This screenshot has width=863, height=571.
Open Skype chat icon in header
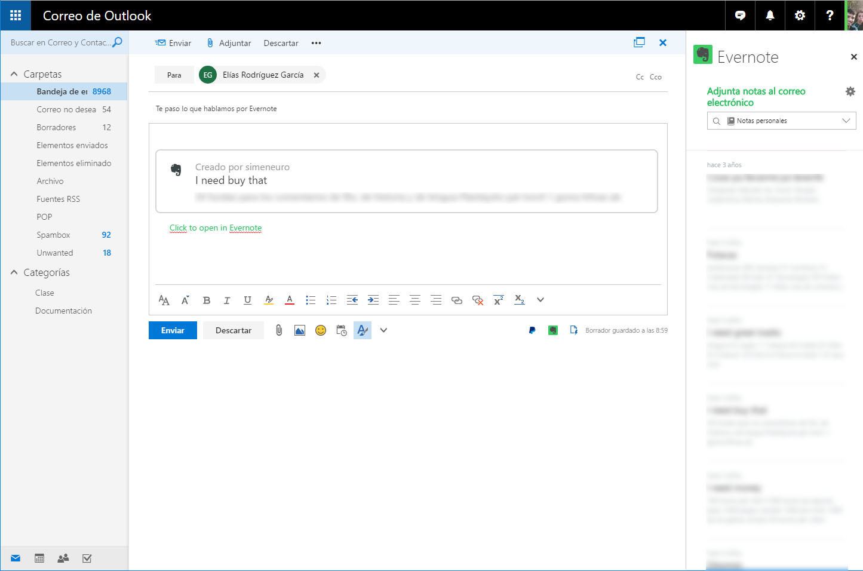(740, 16)
